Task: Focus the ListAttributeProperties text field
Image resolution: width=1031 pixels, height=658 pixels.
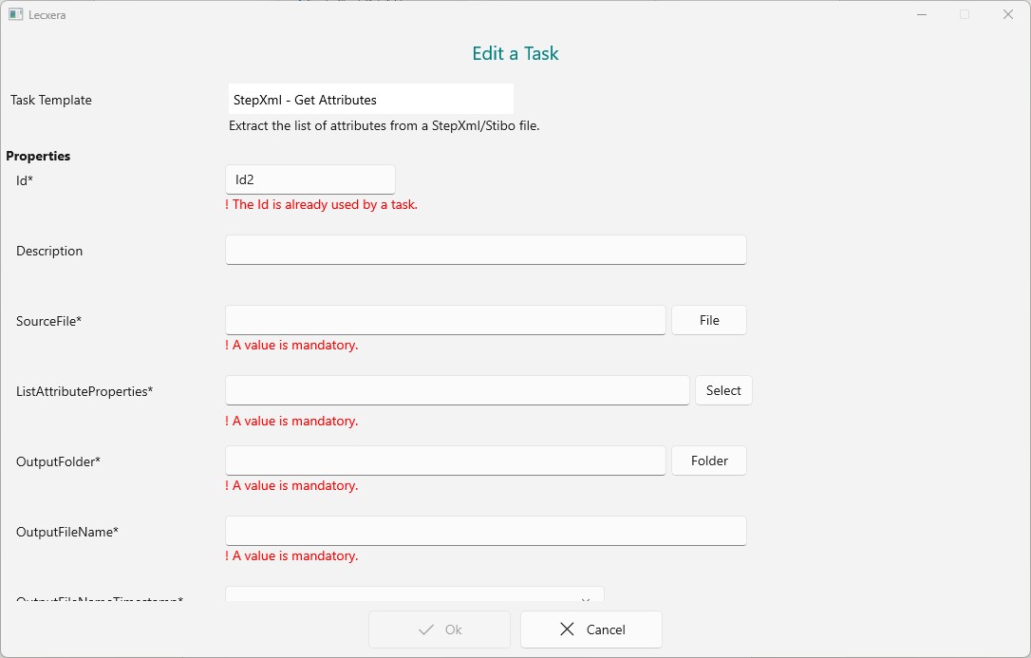Action: pyautogui.click(x=457, y=390)
